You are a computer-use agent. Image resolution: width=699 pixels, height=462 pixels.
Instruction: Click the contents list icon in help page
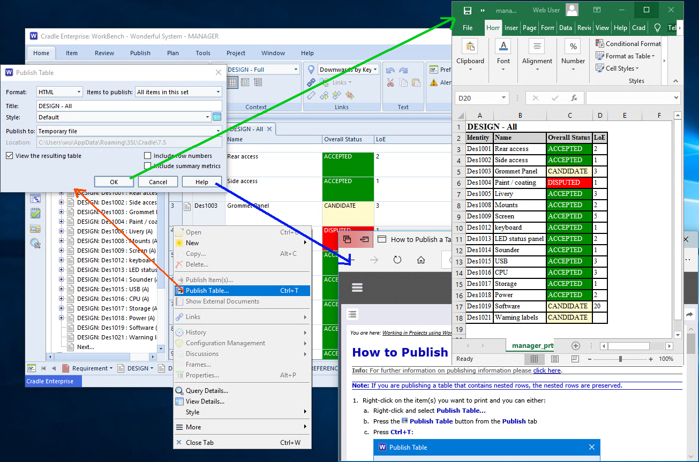(352, 314)
